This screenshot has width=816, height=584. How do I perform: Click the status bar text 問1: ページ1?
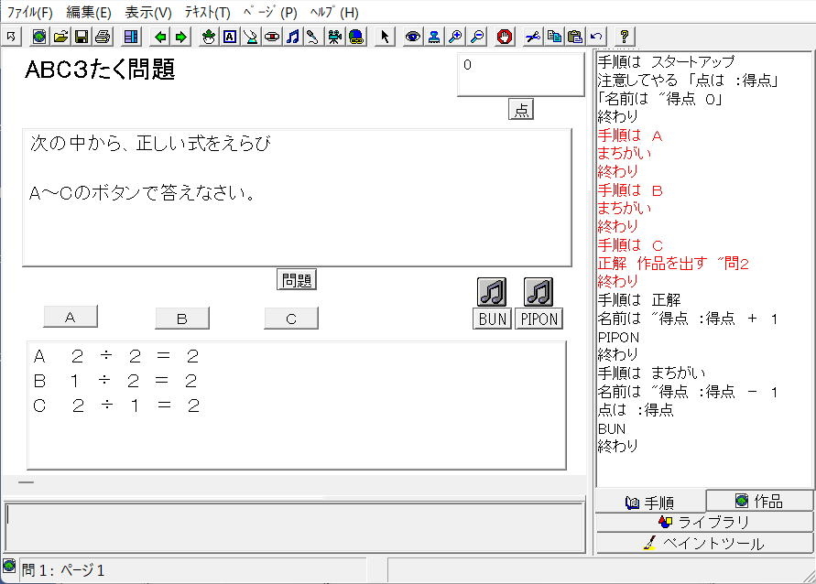(x=63, y=570)
